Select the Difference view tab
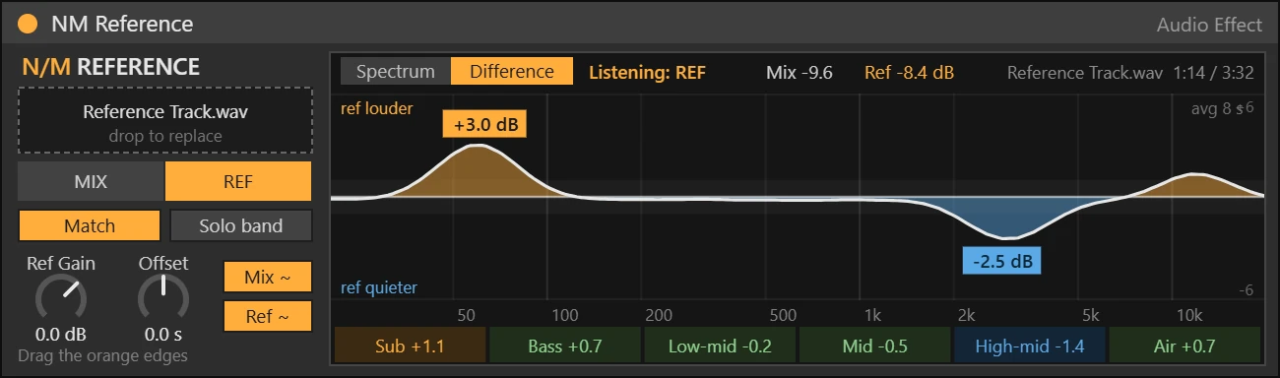This screenshot has width=1280, height=378. 512,72
